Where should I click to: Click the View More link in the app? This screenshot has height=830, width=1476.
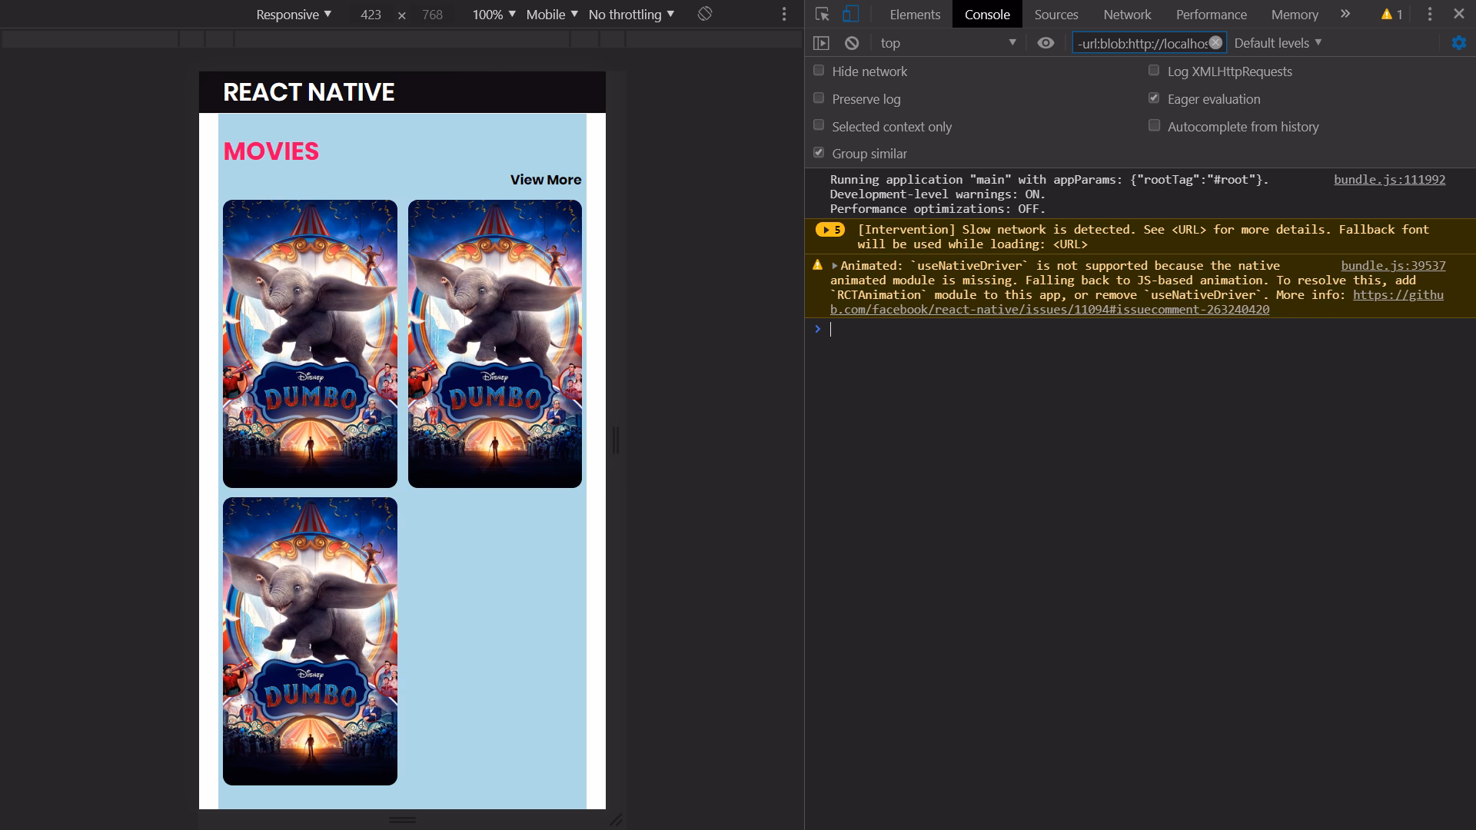pyautogui.click(x=546, y=179)
